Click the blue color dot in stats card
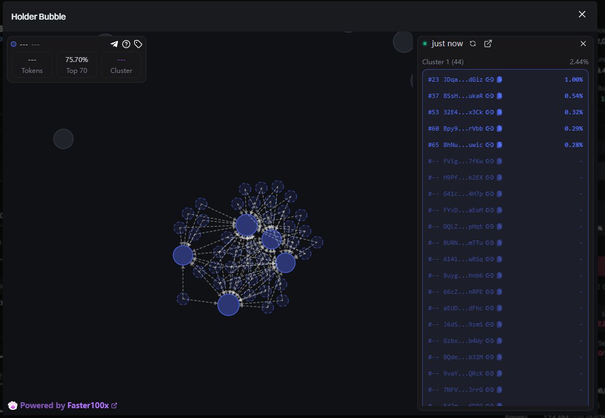This screenshot has height=418, width=605. (x=14, y=44)
